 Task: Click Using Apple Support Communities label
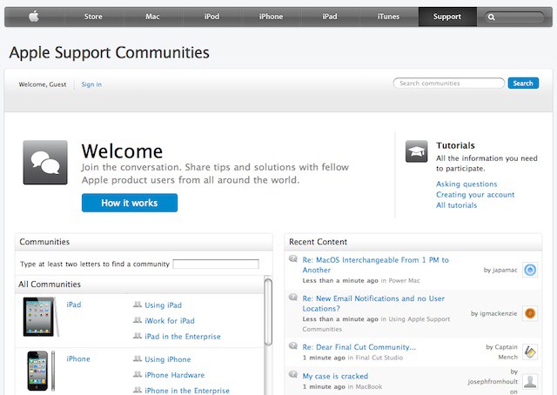[376, 324]
